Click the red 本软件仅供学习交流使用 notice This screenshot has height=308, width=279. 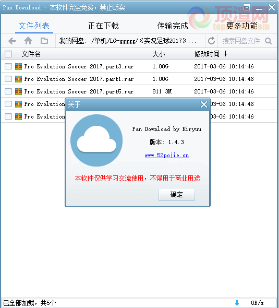point(137,178)
